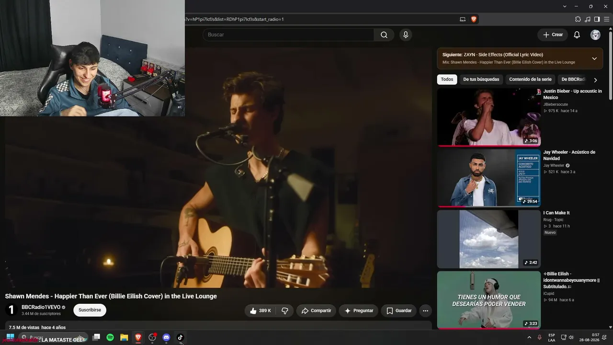
Task: Open the BBCRadio1VEVO channel name link
Action: click(41, 307)
